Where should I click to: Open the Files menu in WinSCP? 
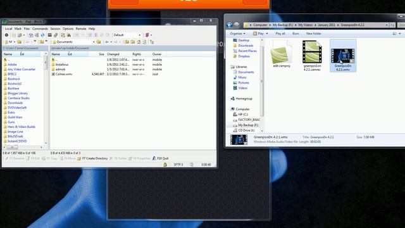(x=27, y=28)
